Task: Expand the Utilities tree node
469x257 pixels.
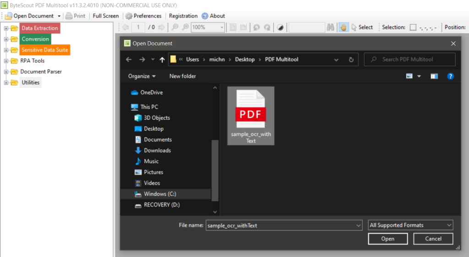Action: 6,82
